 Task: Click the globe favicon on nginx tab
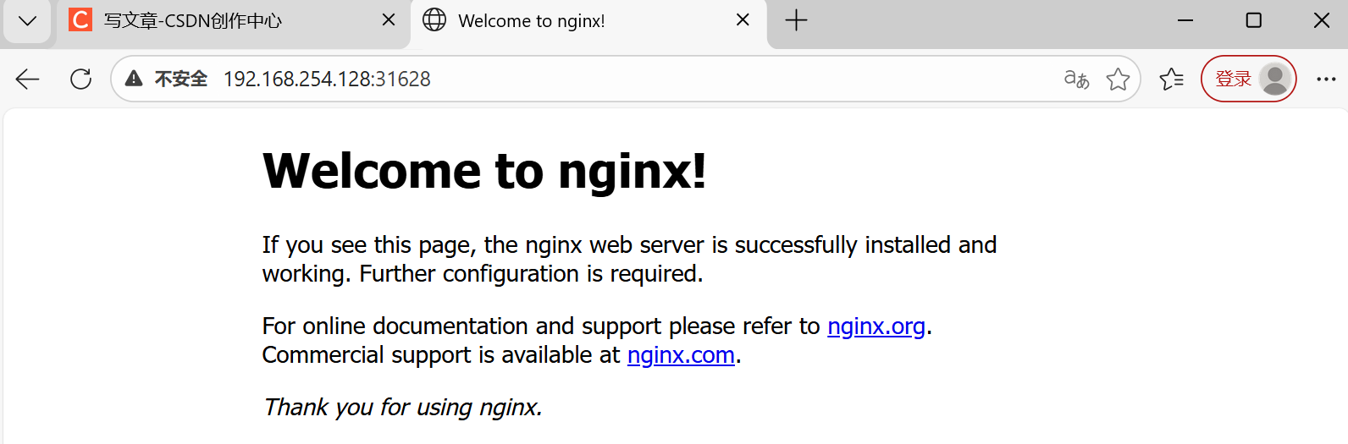(434, 19)
